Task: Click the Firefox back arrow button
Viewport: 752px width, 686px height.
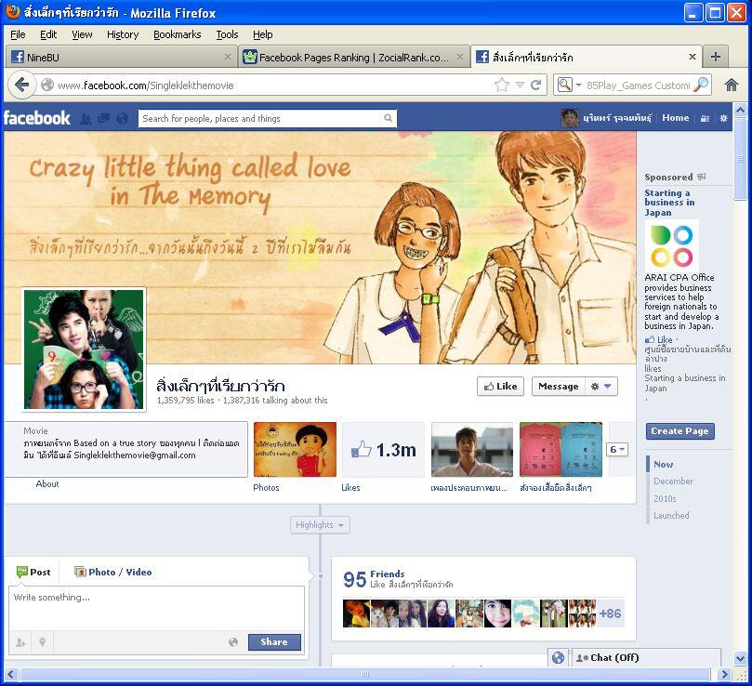Action: 22,85
